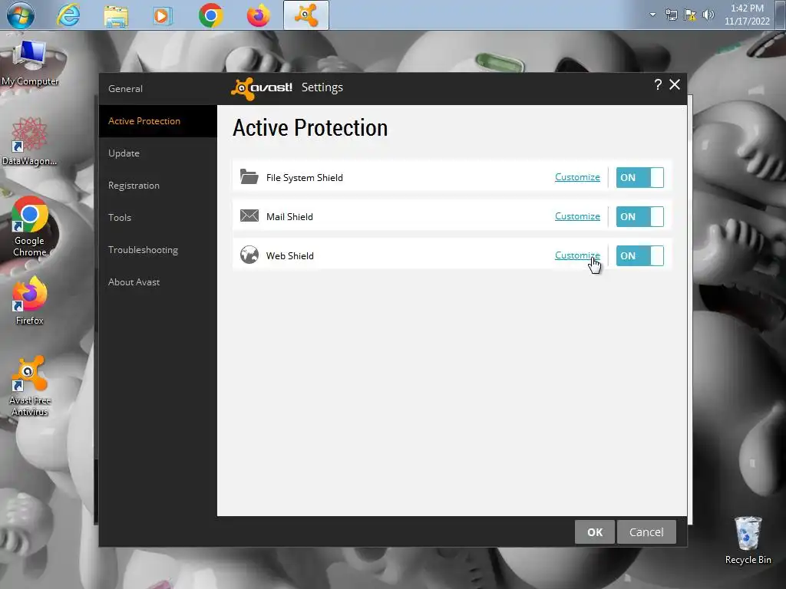Select the Avast Free Antivirus desktop shortcut
Screen dimensions: 786x589
click(30, 386)
